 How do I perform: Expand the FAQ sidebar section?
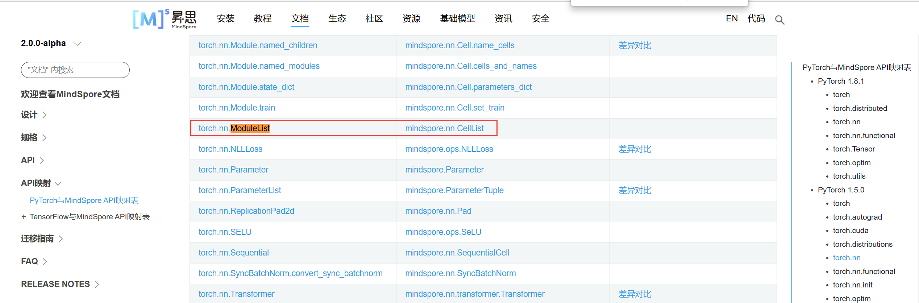tap(34, 261)
